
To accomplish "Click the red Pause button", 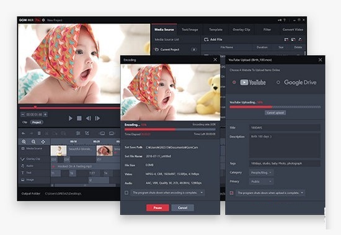I will click(x=157, y=208).
